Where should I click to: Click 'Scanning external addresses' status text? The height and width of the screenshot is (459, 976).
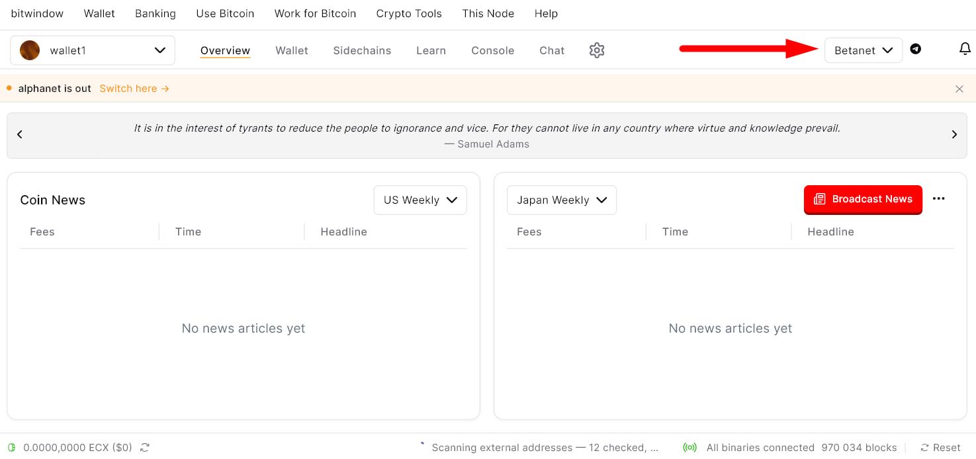coord(545,448)
